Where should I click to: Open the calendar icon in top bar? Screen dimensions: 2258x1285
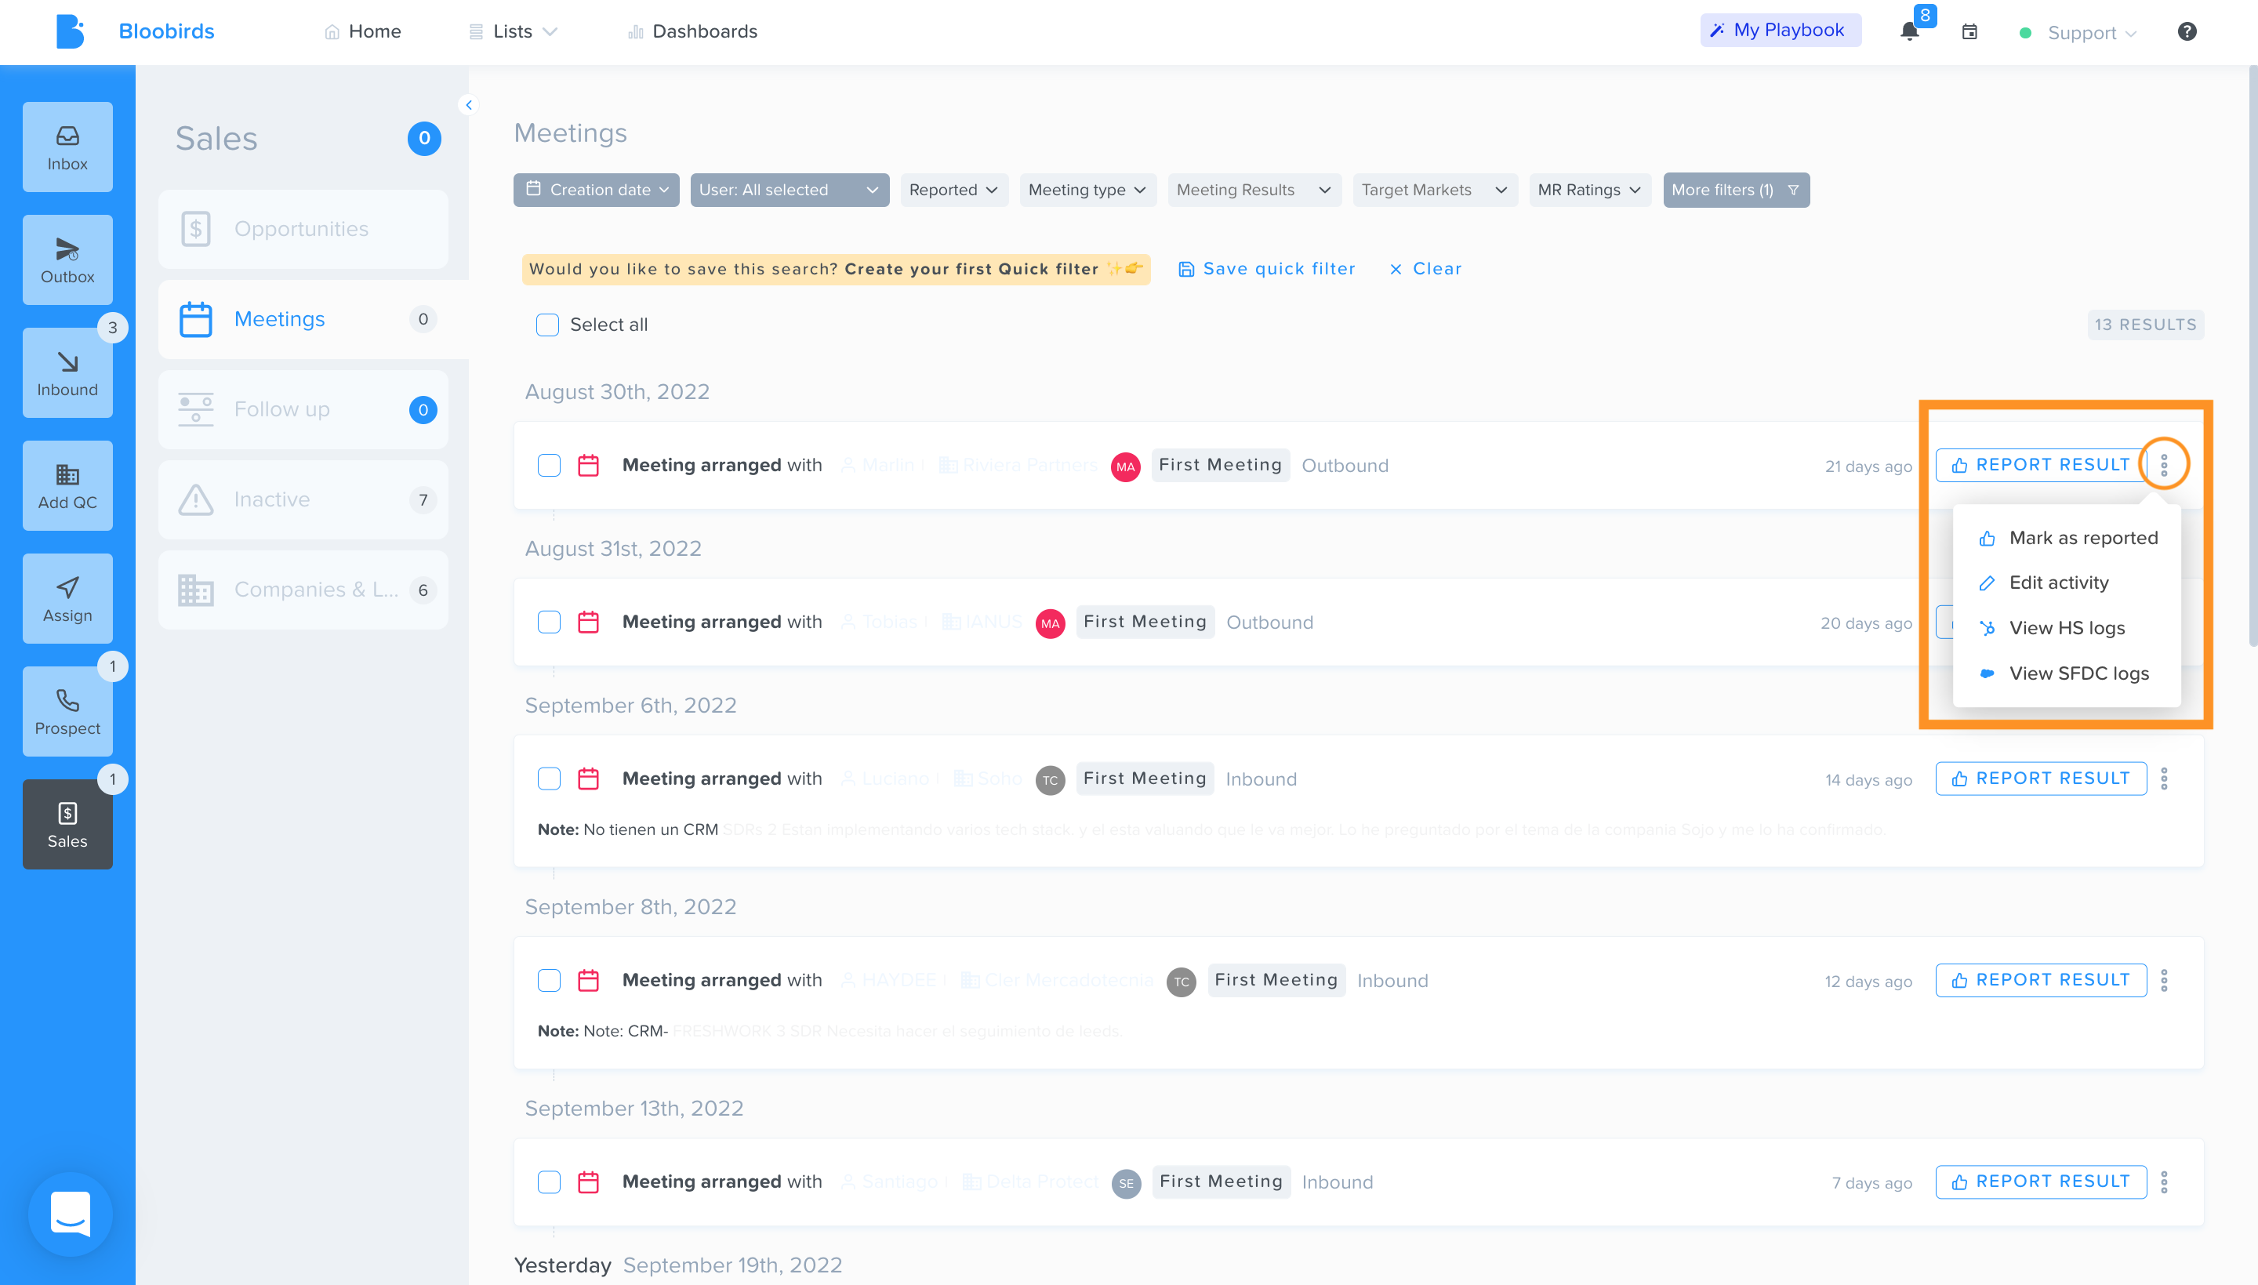pos(1969,32)
